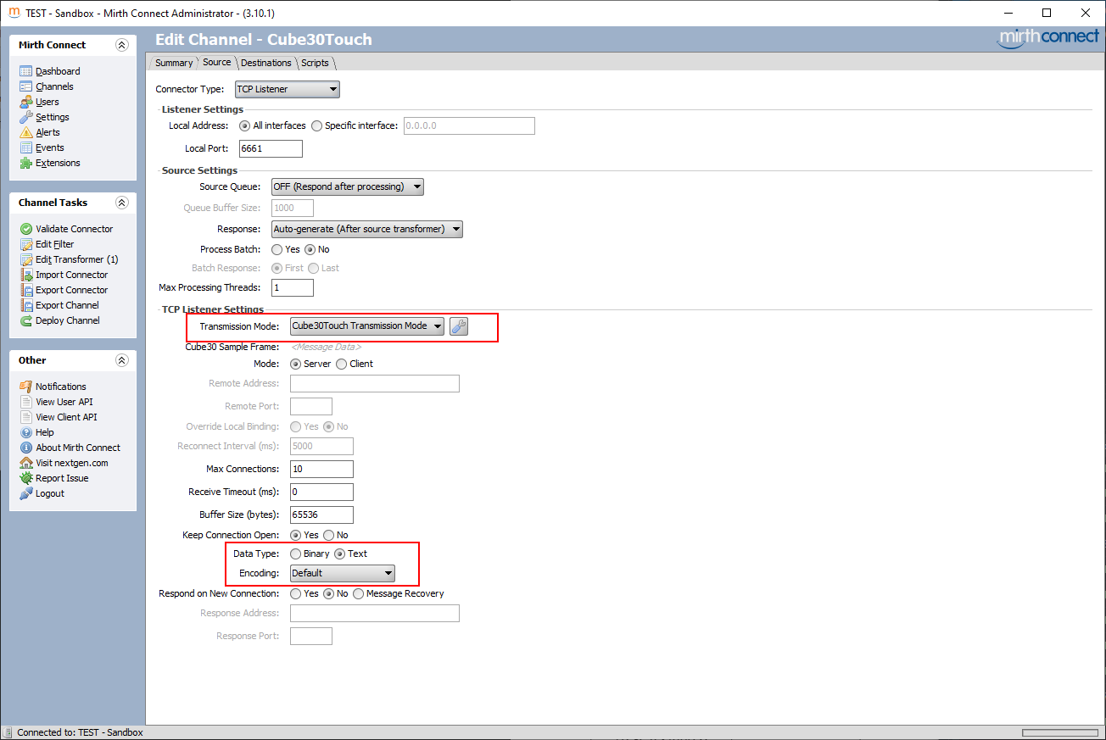The height and width of the screenshot is (740, 1106).
Task: Open the Transmission Mode dropdown
Action: click(x=367, y=325)
